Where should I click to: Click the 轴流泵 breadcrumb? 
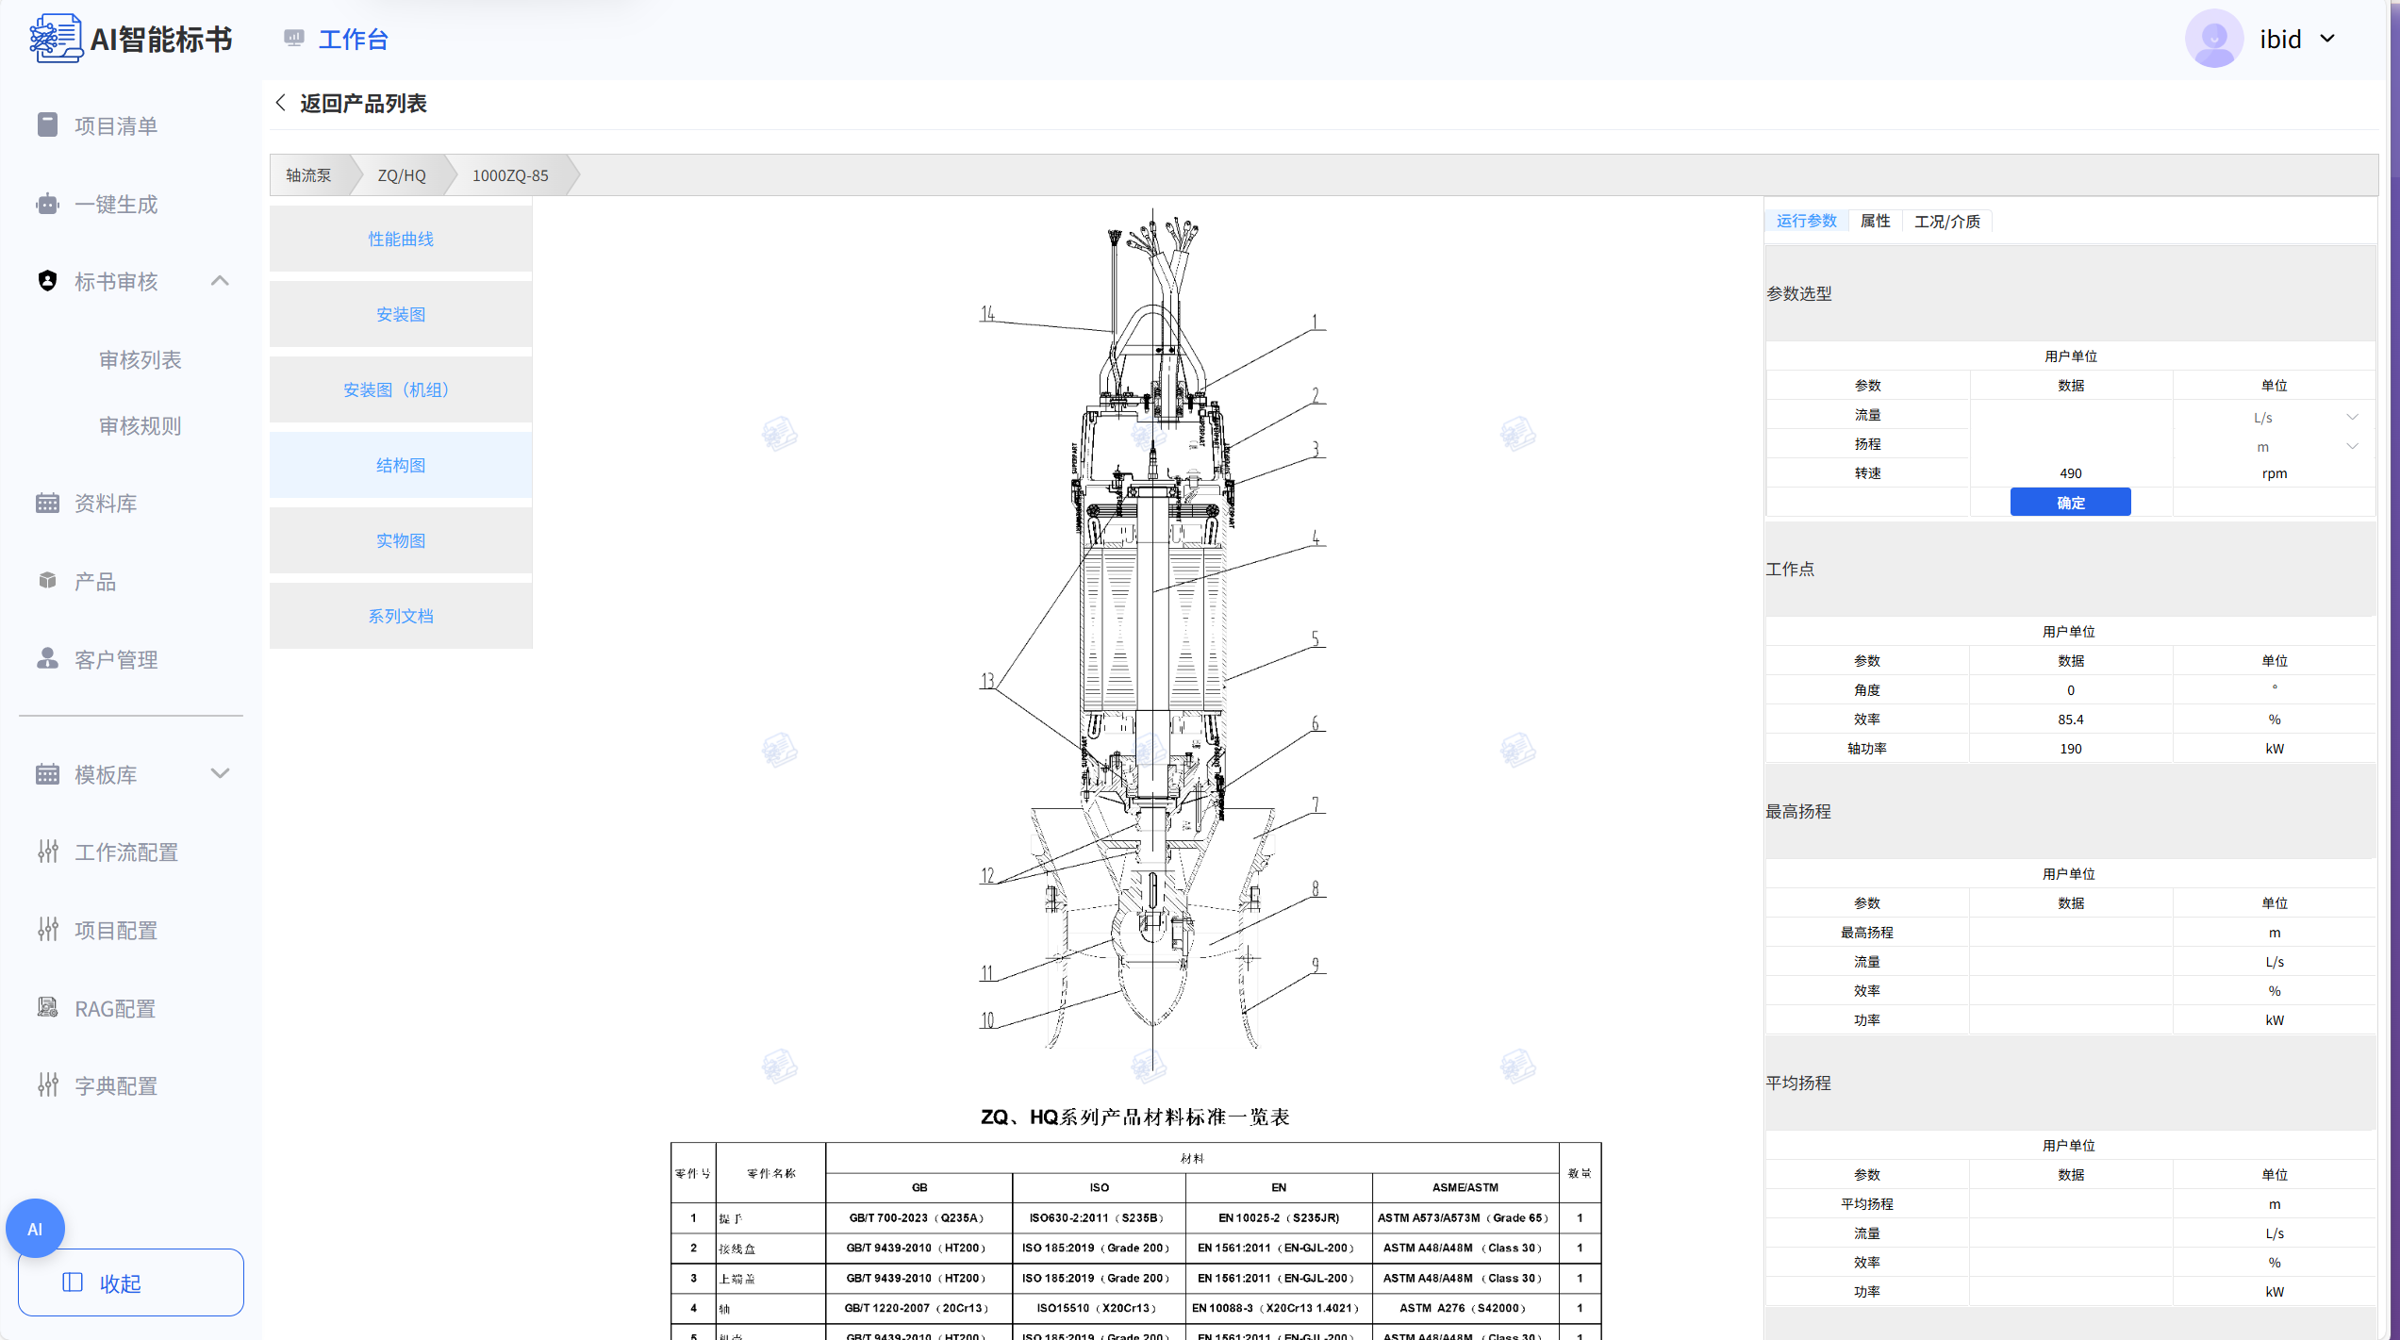tap(308, 175)
